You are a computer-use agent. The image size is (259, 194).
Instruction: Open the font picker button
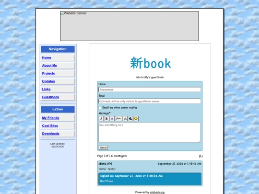[118, 119]
